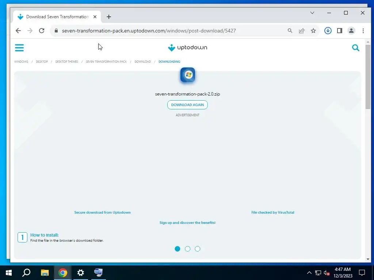The height and width of the screenshot is (280, 374).
Task: Open the notification center
Action: (x=362, y=273)
